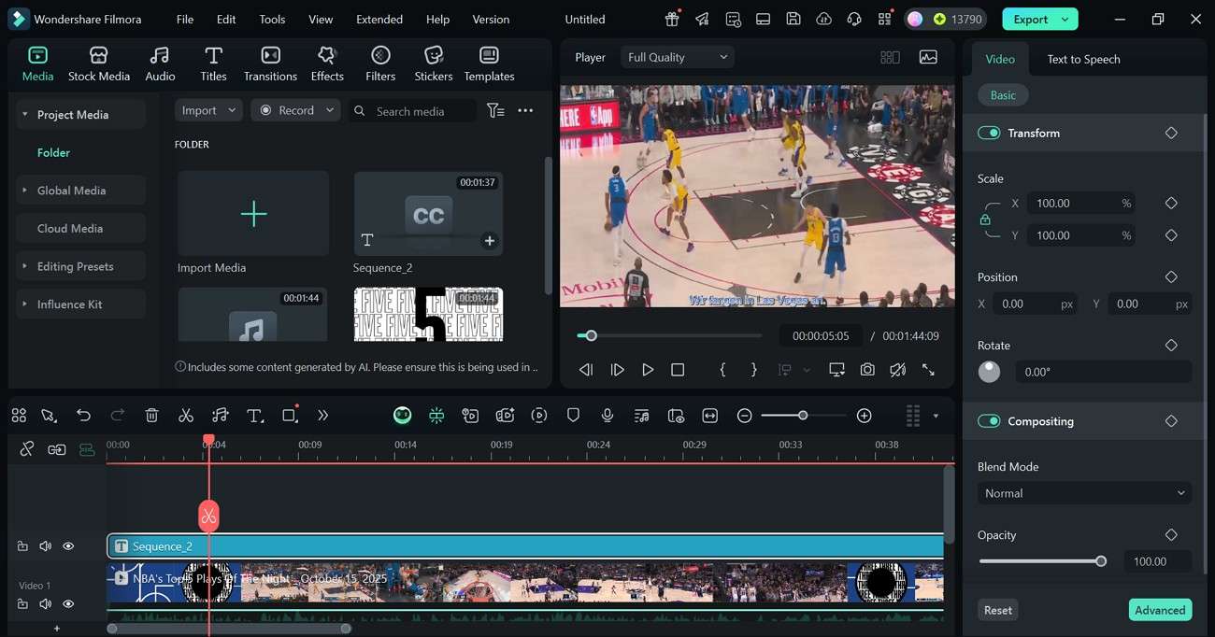Zoom in the timeline with plus

pos(865,416)
